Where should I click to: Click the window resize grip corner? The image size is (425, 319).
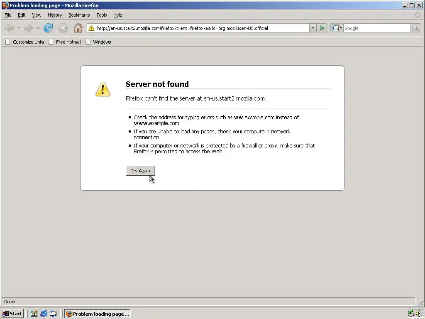coord(420,302)
